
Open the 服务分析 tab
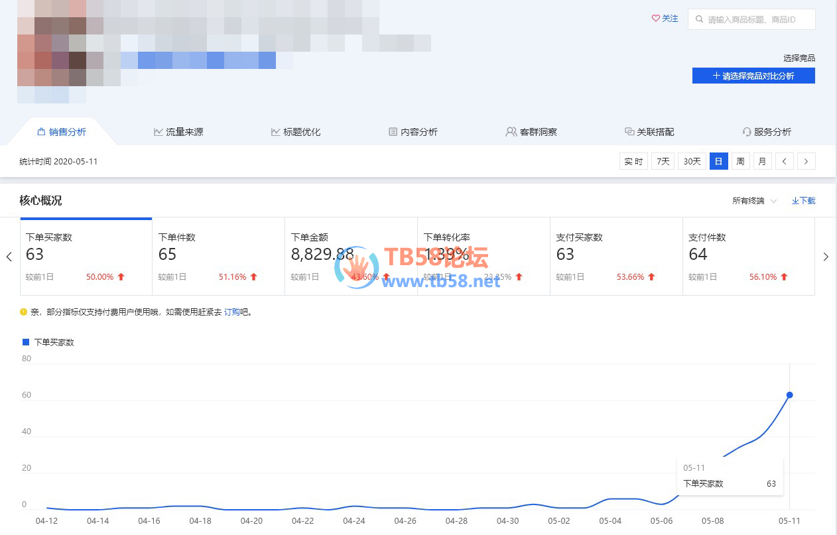[767, 132]
